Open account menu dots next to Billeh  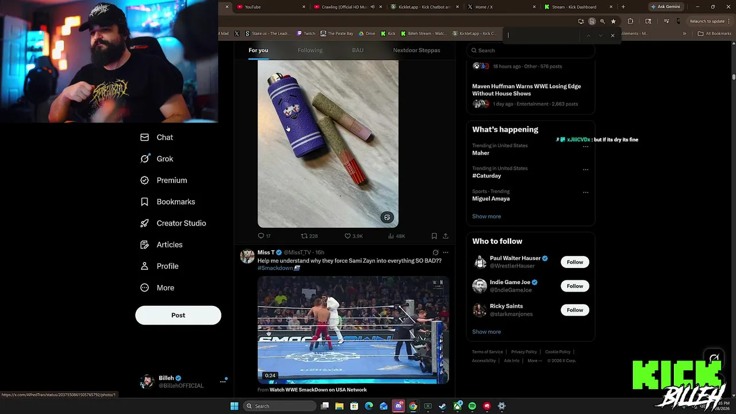point(223,381)
